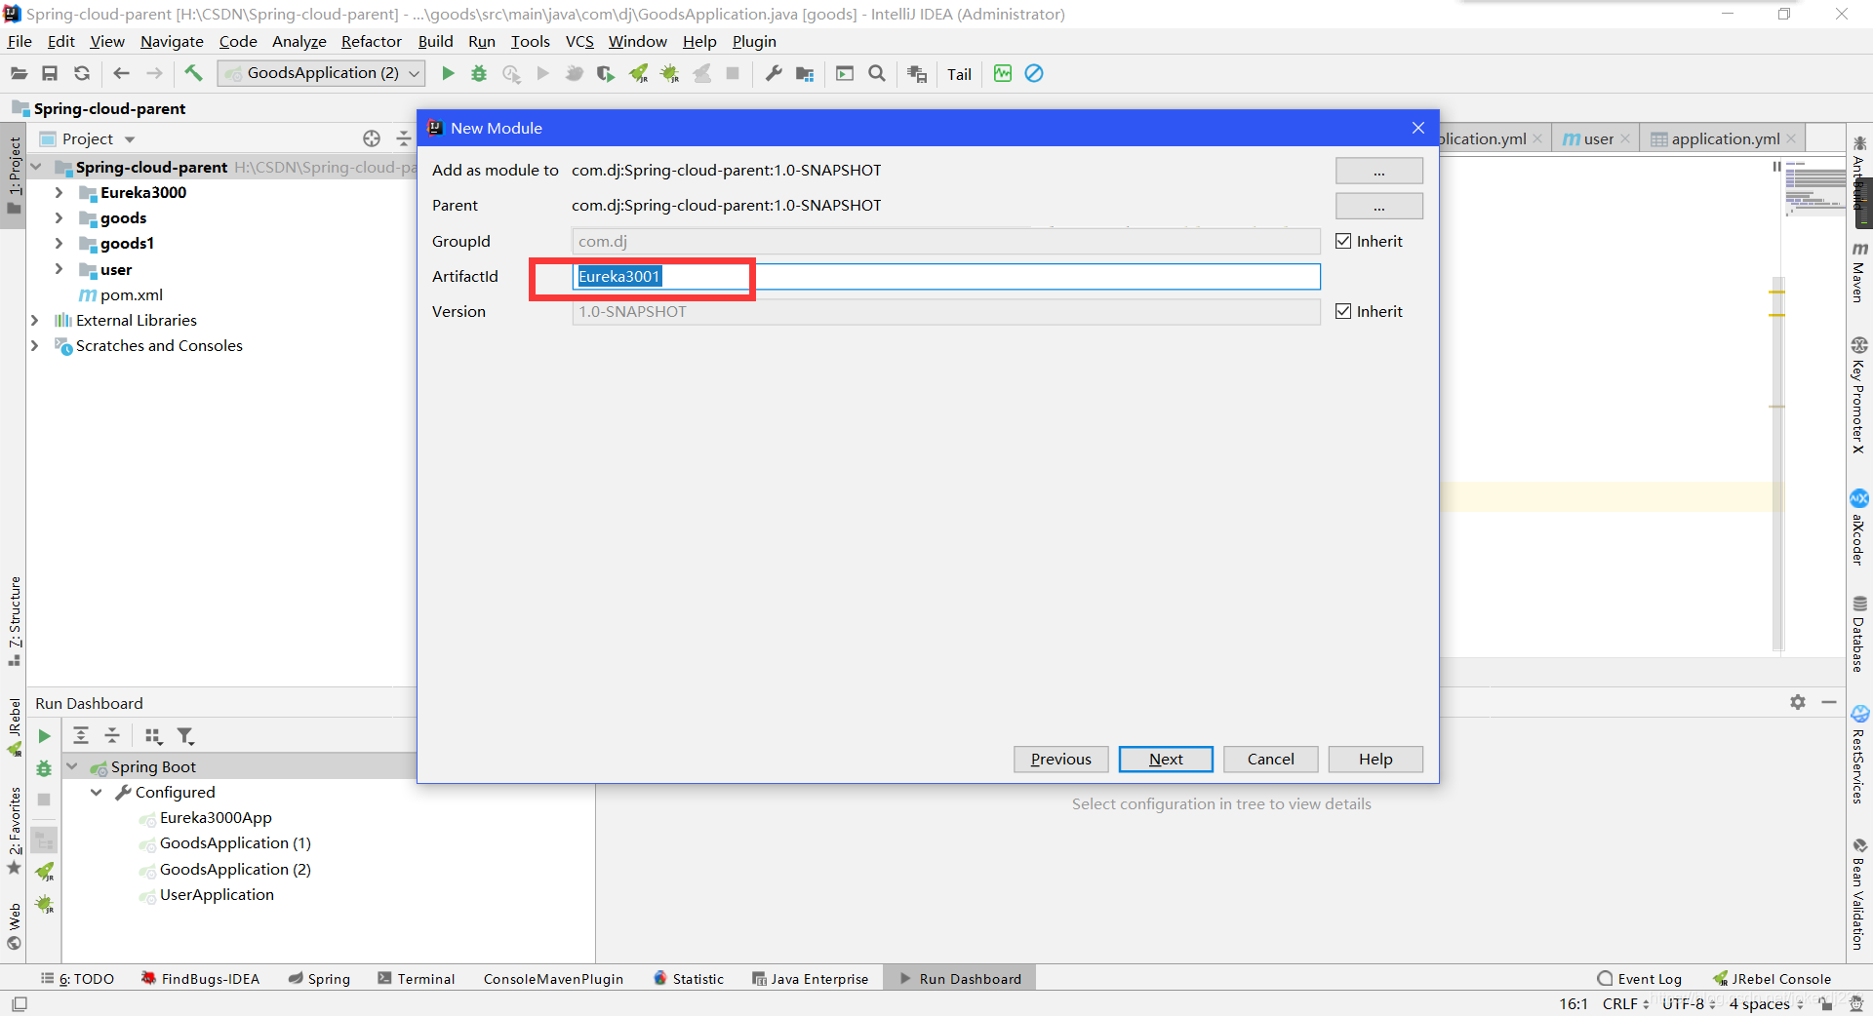Open the FindBugs-IDEA tool tab
The width and height of the screenshot is (1873, 1016).
click(201, 979)
